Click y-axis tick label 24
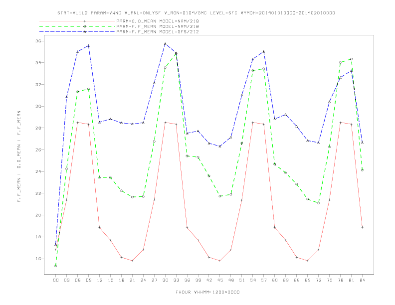The image size is (395, 305). click(x=39, y=171)
